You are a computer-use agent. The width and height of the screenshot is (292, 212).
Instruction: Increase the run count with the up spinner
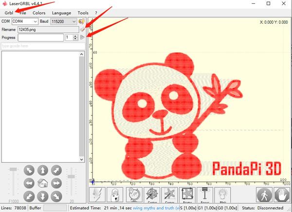(75, 36)
